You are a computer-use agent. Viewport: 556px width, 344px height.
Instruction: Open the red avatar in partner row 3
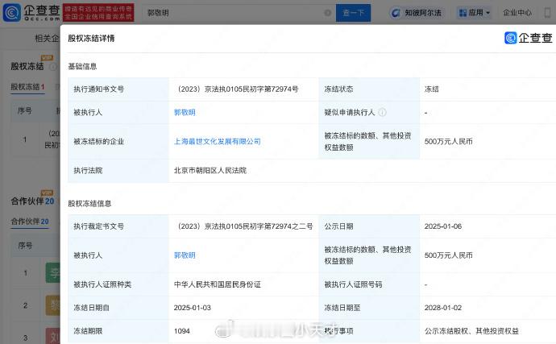click(53, 336)
